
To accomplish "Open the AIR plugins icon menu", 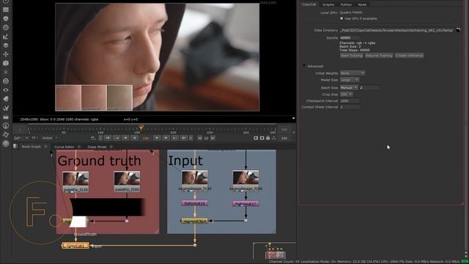I will pyautogui.click(x=6, y=135).
